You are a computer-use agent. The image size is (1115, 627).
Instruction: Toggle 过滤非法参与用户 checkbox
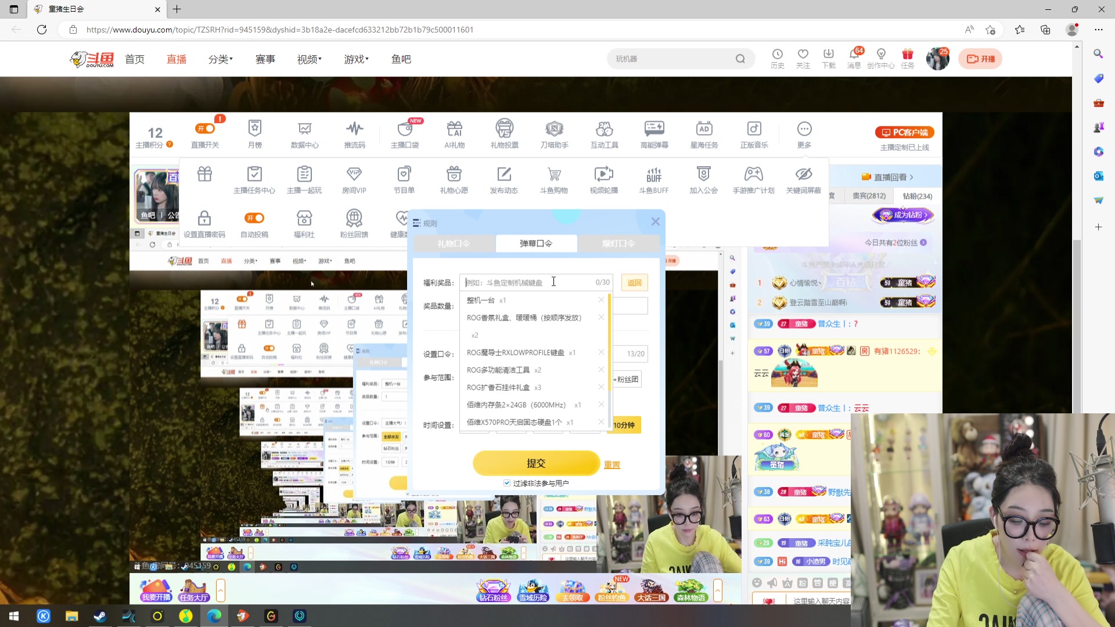pyautogui.click(x=507, y=483)
